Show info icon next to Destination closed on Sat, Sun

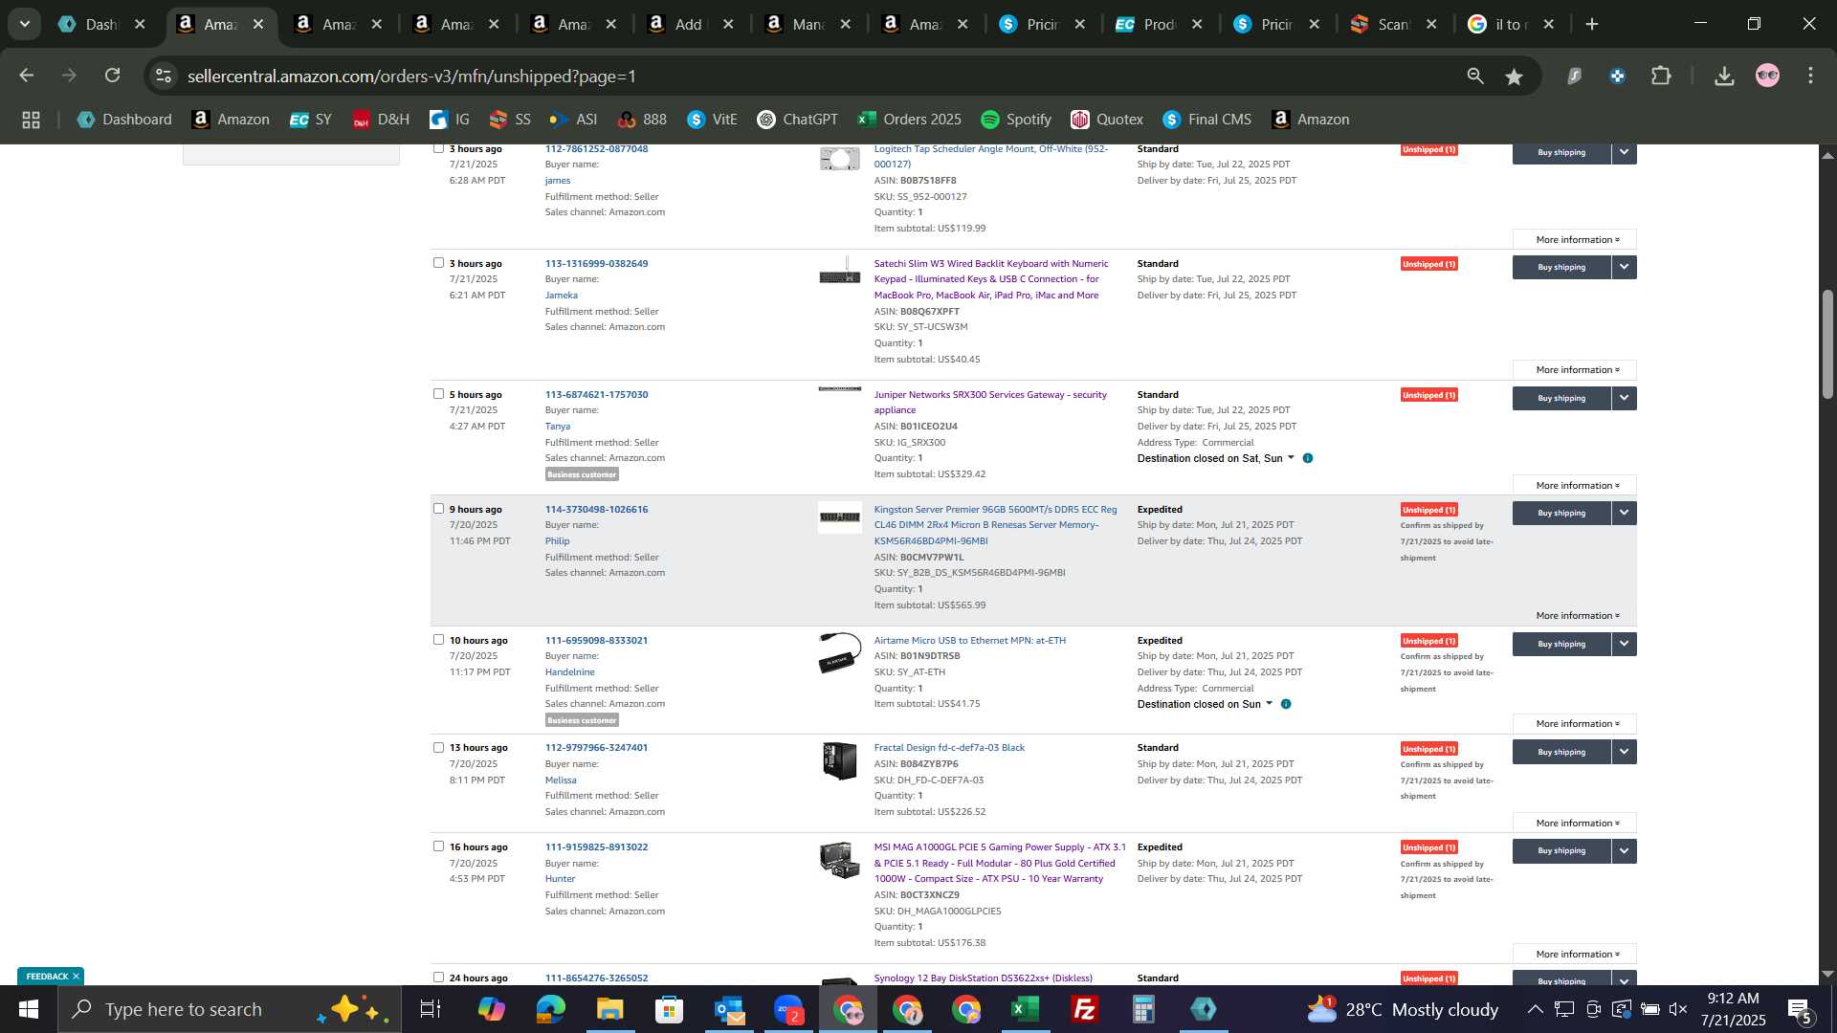1308,458
